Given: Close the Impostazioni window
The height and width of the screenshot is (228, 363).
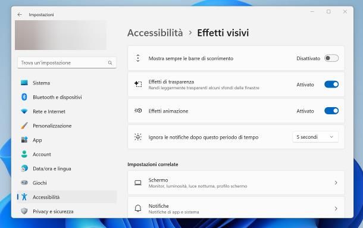Looking at the screenshot, I should coord(345,11).
